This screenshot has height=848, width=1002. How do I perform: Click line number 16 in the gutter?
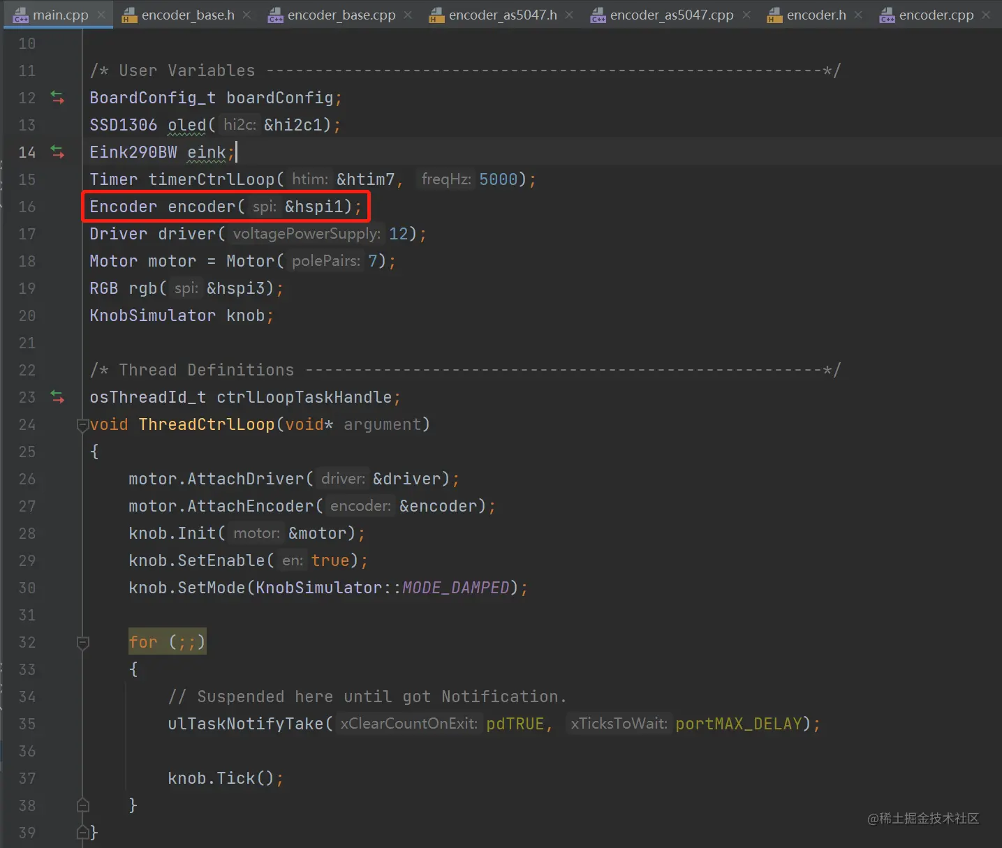[27, 207]
